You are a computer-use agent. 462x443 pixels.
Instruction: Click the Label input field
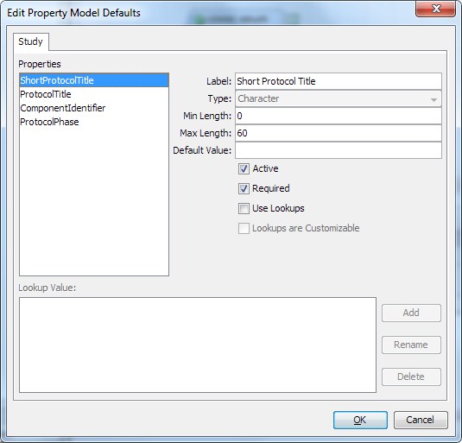coord(339,81)
